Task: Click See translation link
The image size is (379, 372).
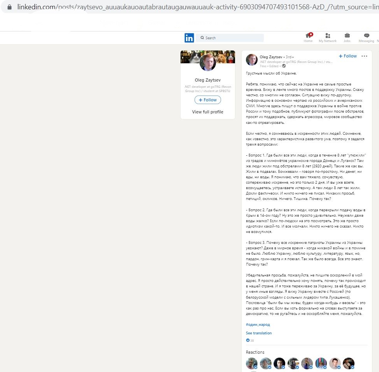Action: pyautogui.click(x=259, y=333)
